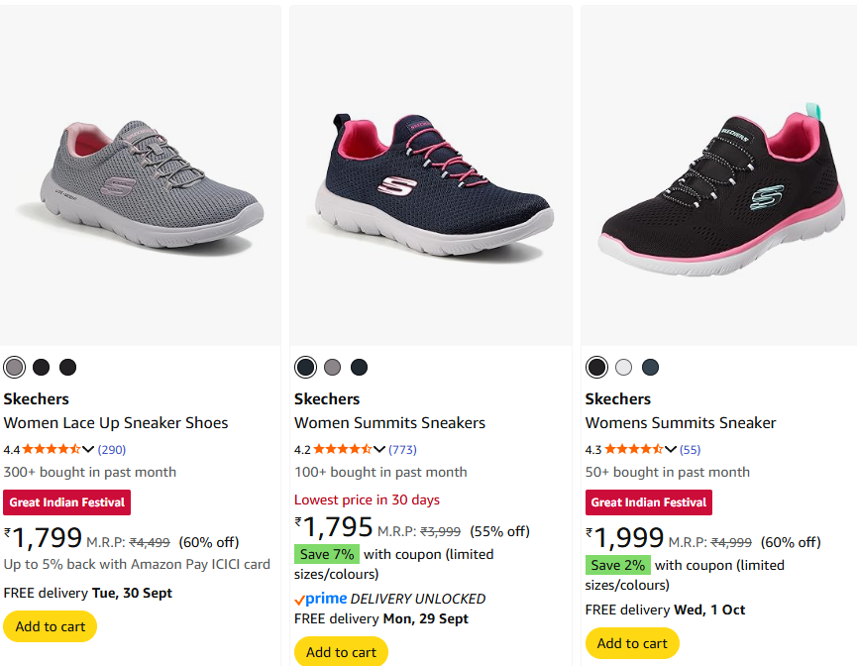Select grey color swatch on first shoe
The width and height of the screenshot is (857, 666).
(14, 368)
